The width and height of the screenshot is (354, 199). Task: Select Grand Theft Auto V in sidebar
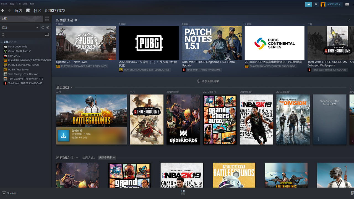tap(19, 51)
